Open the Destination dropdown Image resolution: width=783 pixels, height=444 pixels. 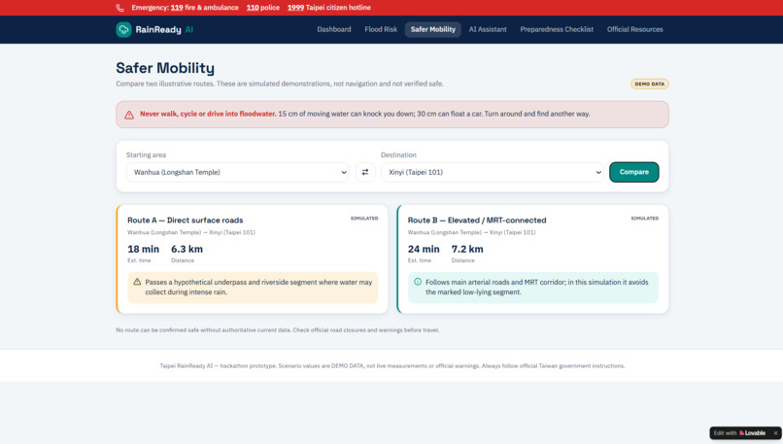coord(492,172)
